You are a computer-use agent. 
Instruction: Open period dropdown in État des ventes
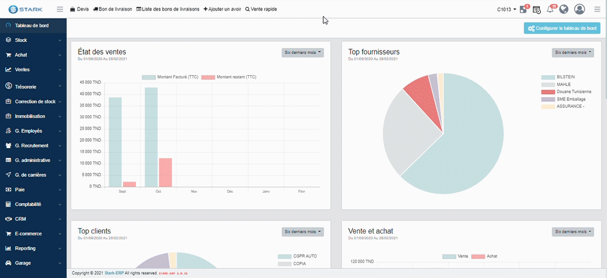tap(303, 52)
